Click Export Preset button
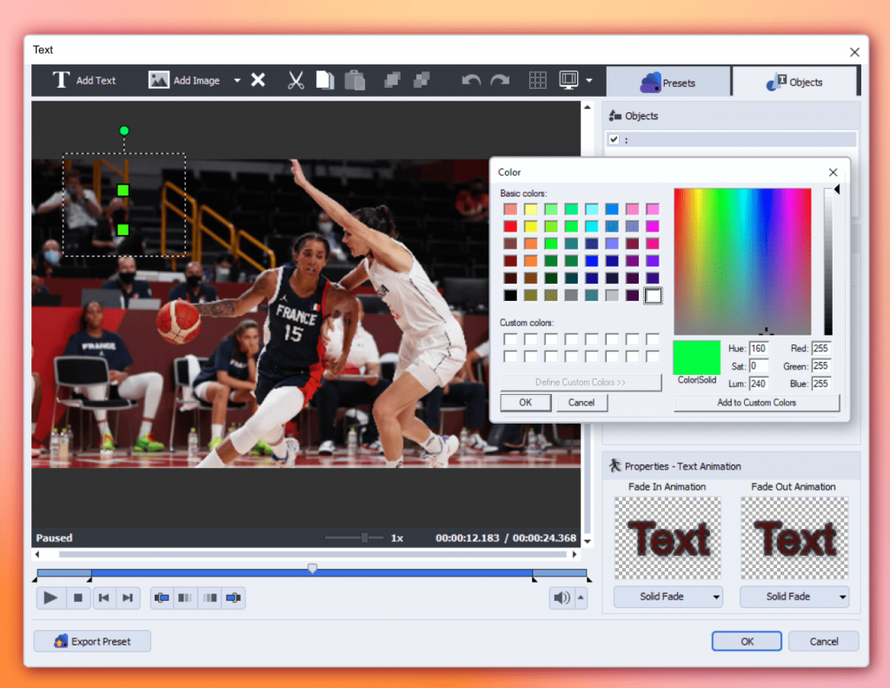The width and height of the screenshot is (890, 688). tap(92, 641)
